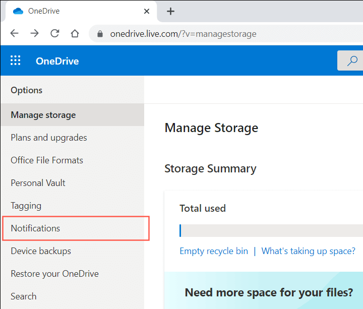Open Personal Vault settings
This screenshot has width=363, height=309.
[38, 183]
